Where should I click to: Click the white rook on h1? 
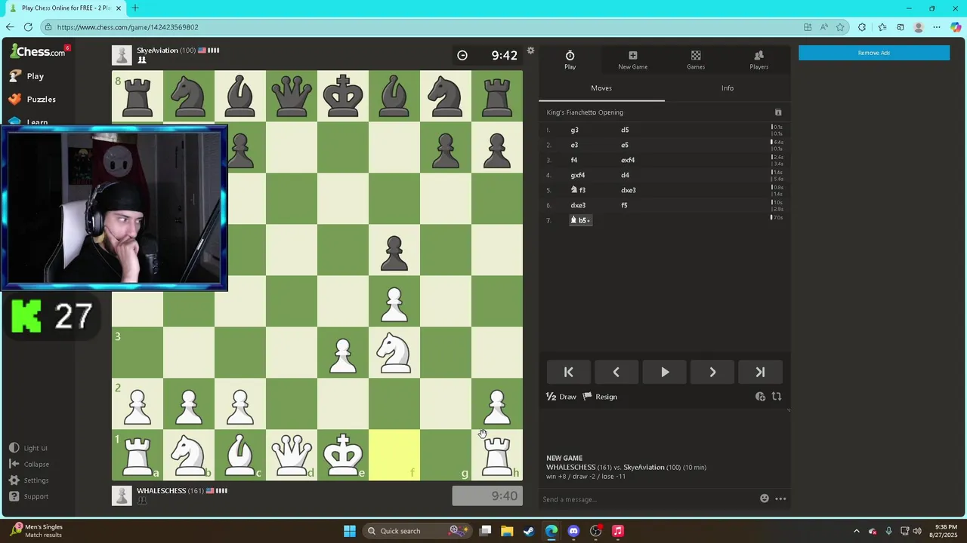tap(497, 455)
